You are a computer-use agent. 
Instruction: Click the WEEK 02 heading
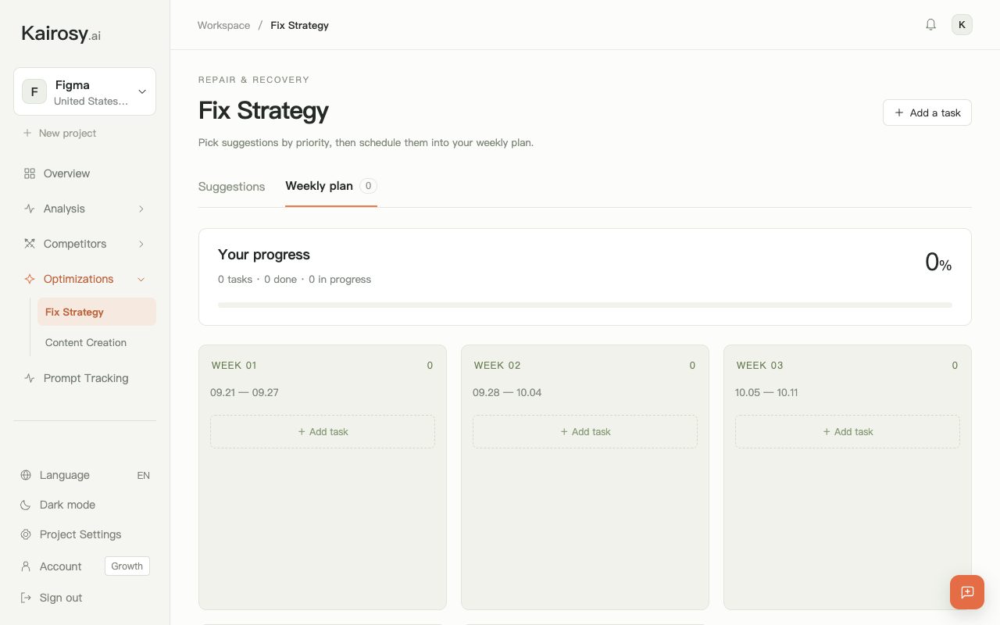pos(497,365)
